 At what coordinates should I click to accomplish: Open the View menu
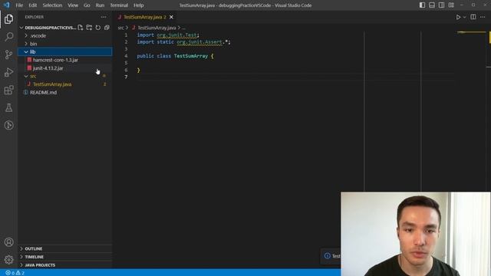tap(73, 5)
